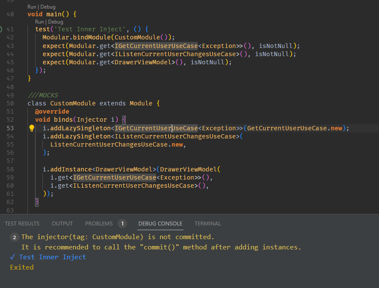Click the passed-test checkmark beside Test Inner Inject
This screenshot has height=288, width=379.
pyautogui.click(x=13, y=257)
